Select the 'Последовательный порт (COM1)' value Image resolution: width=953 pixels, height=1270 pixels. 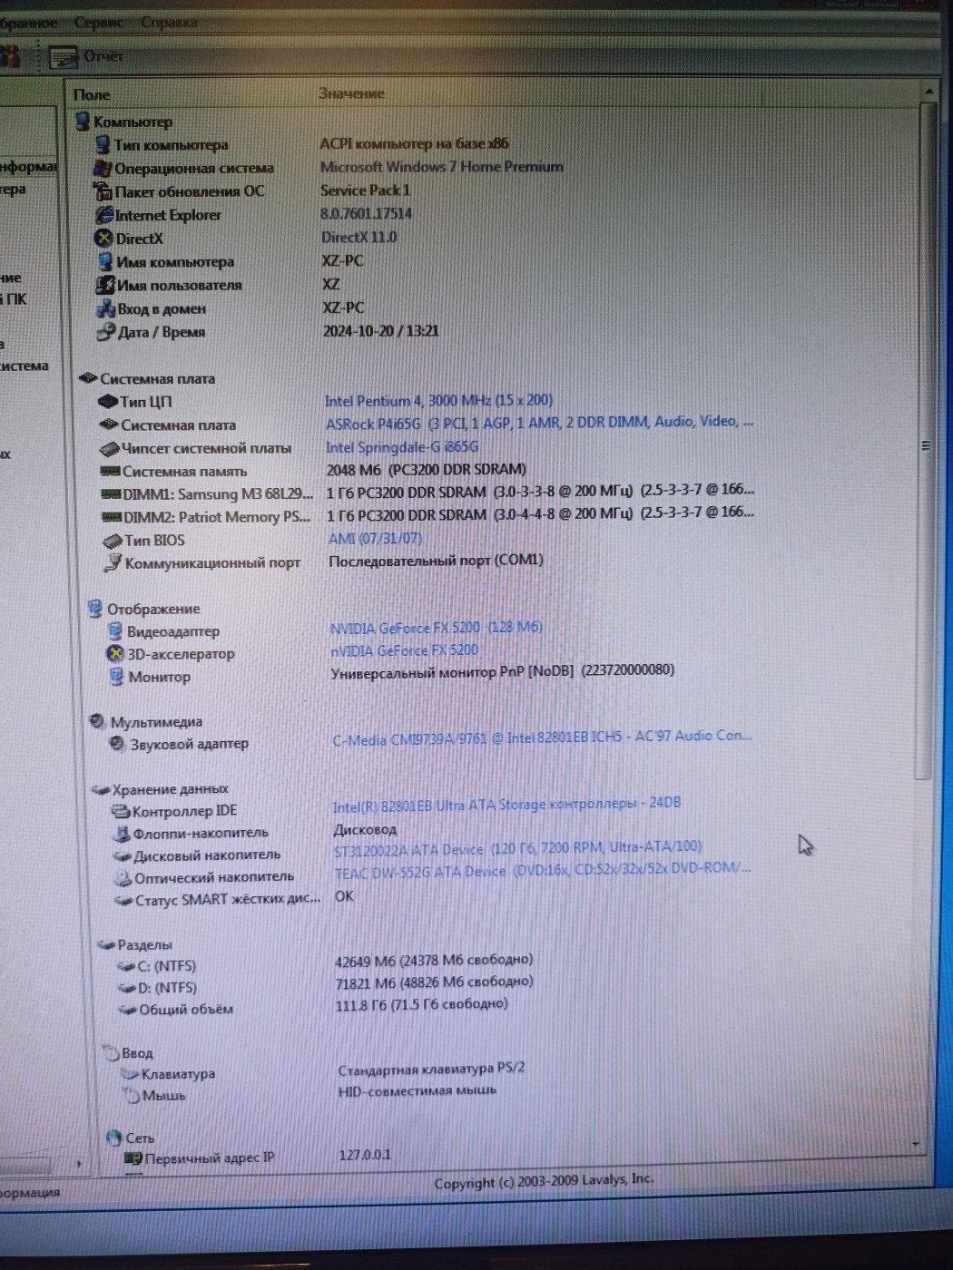[436, 561]
